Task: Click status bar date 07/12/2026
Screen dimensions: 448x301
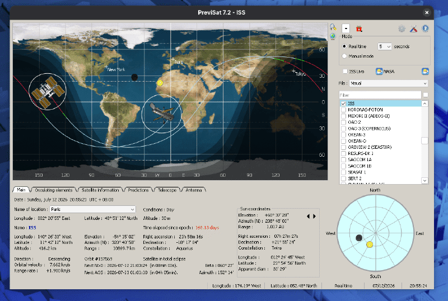Action: 384,285
